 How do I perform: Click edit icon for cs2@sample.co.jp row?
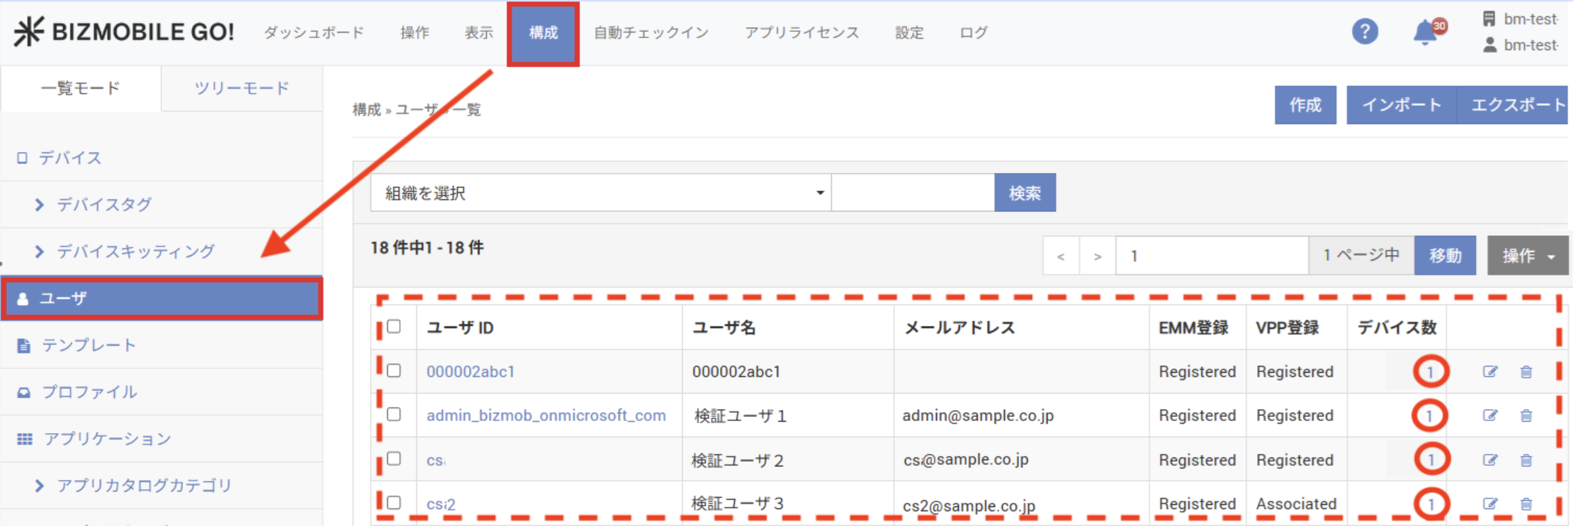(1490, 504)
